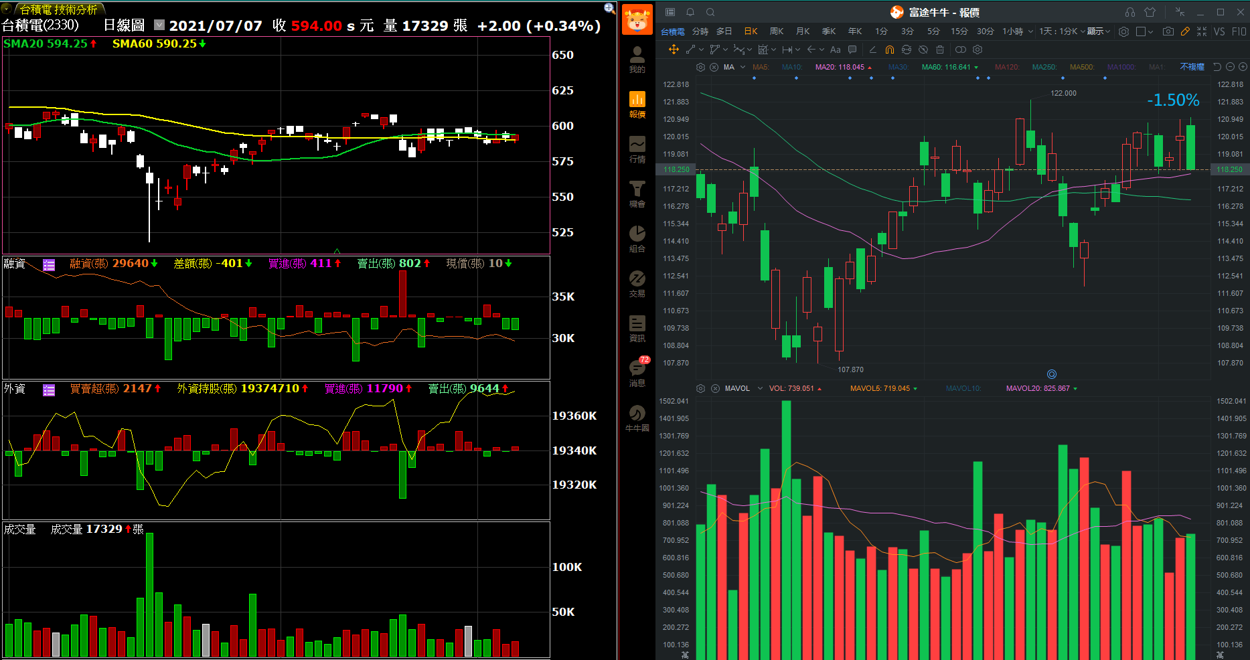1250x660 pixels.
Task: Toggle the MA250 line
Action: coord(1044,67)
